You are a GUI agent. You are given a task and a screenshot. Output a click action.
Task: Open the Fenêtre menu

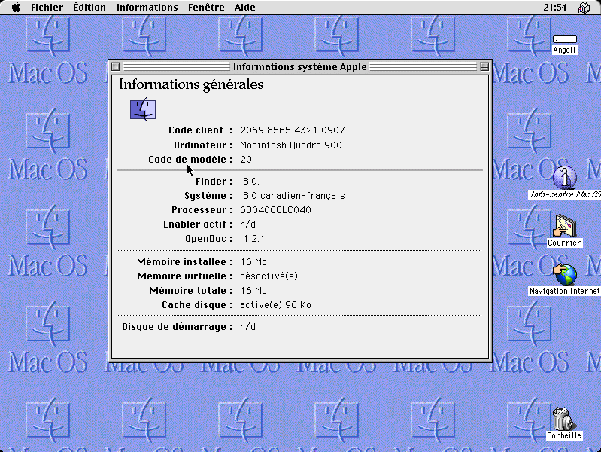[205, 8]
